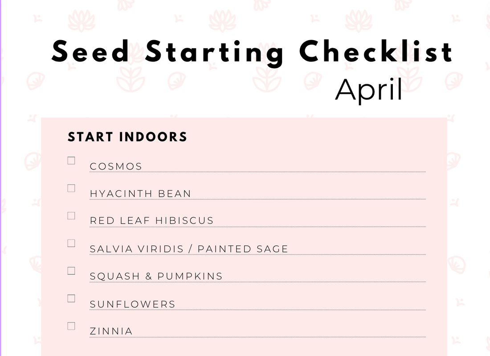Click the blank dotted line after Cosmos
Screen dimensions: 490x356
point(285,170)
